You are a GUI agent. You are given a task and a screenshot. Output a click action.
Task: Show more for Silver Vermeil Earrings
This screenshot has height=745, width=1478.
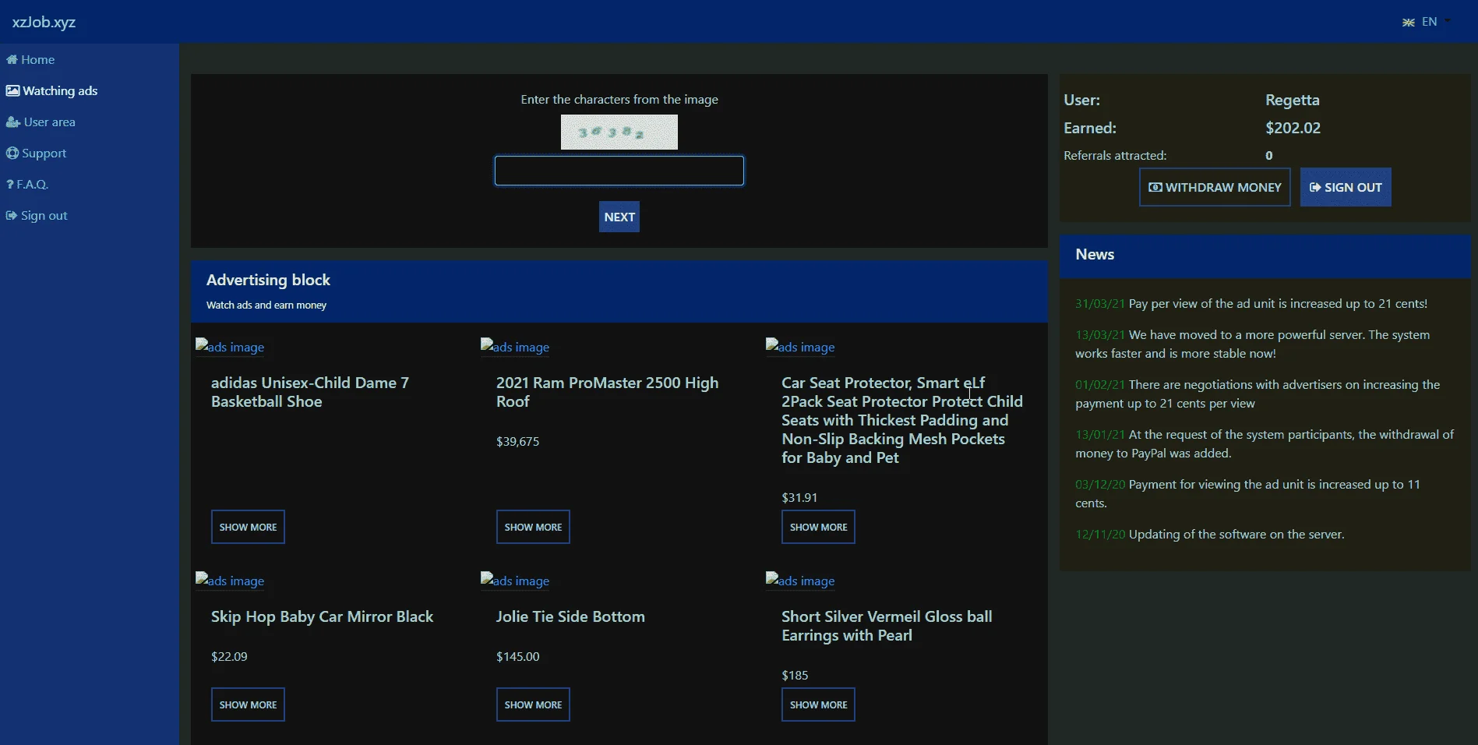point(818,705)
